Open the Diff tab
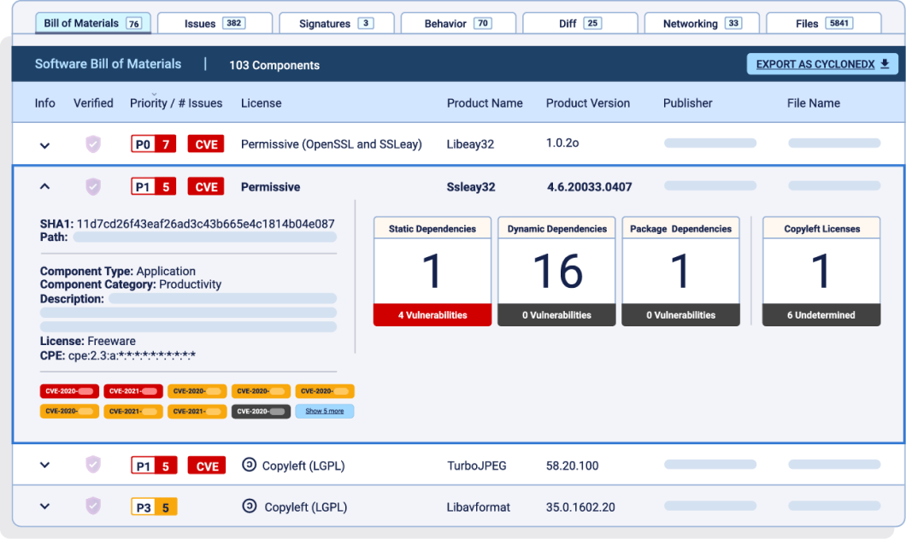The height and width of the screenshot is (539, 906). [x=579, y=23]
